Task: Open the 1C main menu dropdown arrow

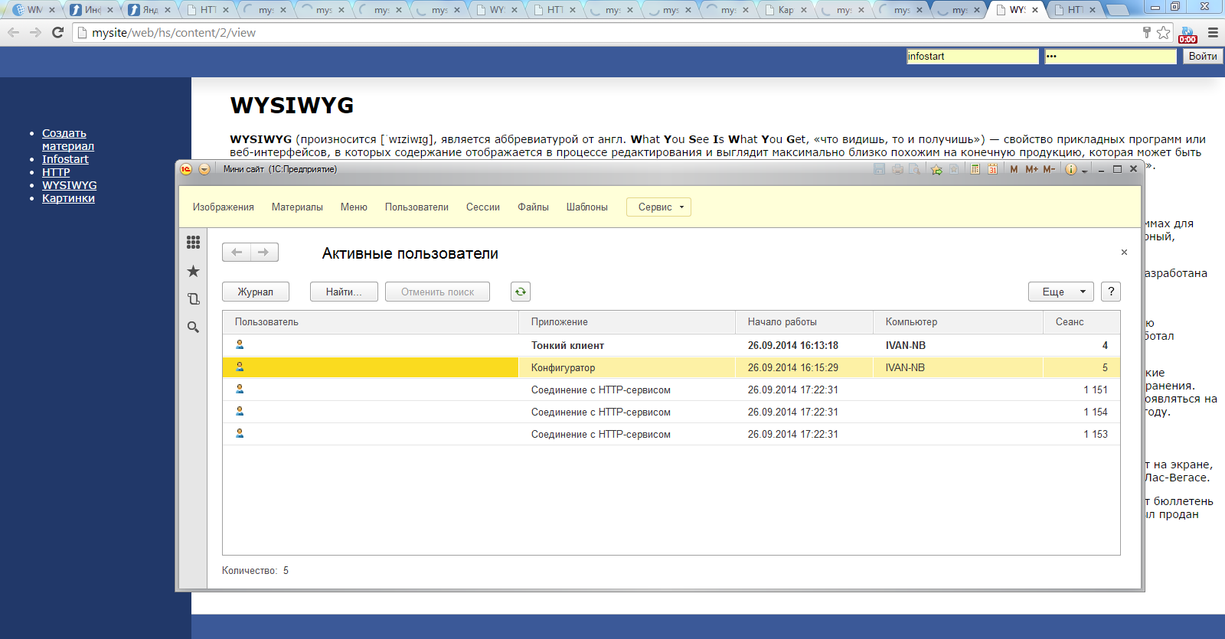Action: click(x=204, y=169)
